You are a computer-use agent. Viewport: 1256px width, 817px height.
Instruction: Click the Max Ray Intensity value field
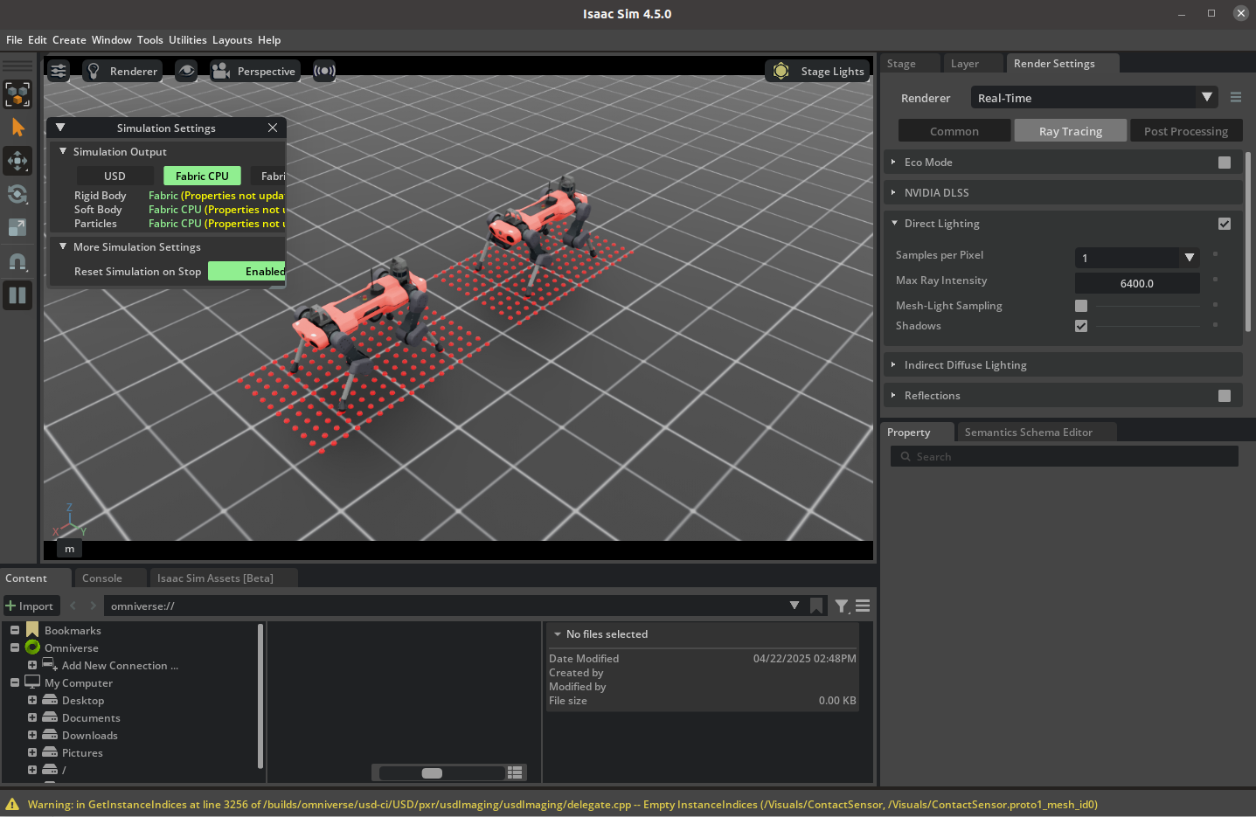click(x=1137, y=283)
